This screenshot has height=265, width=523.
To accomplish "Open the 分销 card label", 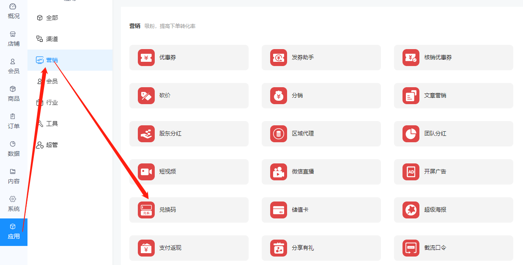I will click(297, 96).
